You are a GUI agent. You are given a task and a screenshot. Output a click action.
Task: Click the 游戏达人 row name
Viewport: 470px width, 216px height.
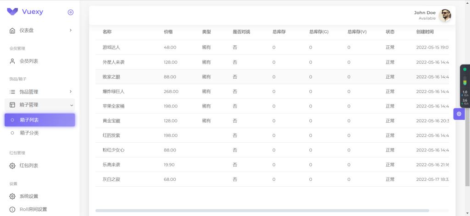[x=111, y=48]
